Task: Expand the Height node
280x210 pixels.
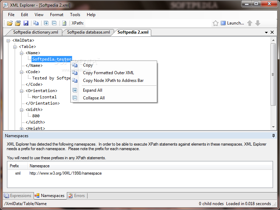Action: (x=21, y=128)
